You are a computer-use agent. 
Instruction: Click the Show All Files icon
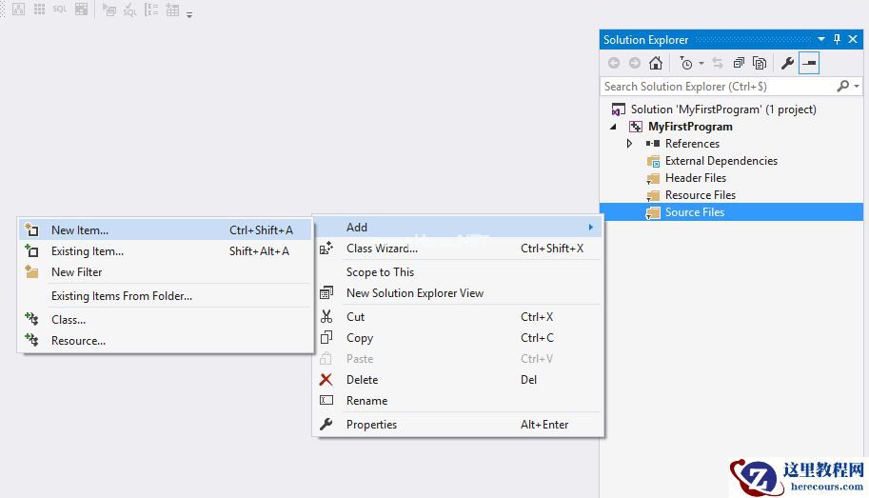coord(760,63)
